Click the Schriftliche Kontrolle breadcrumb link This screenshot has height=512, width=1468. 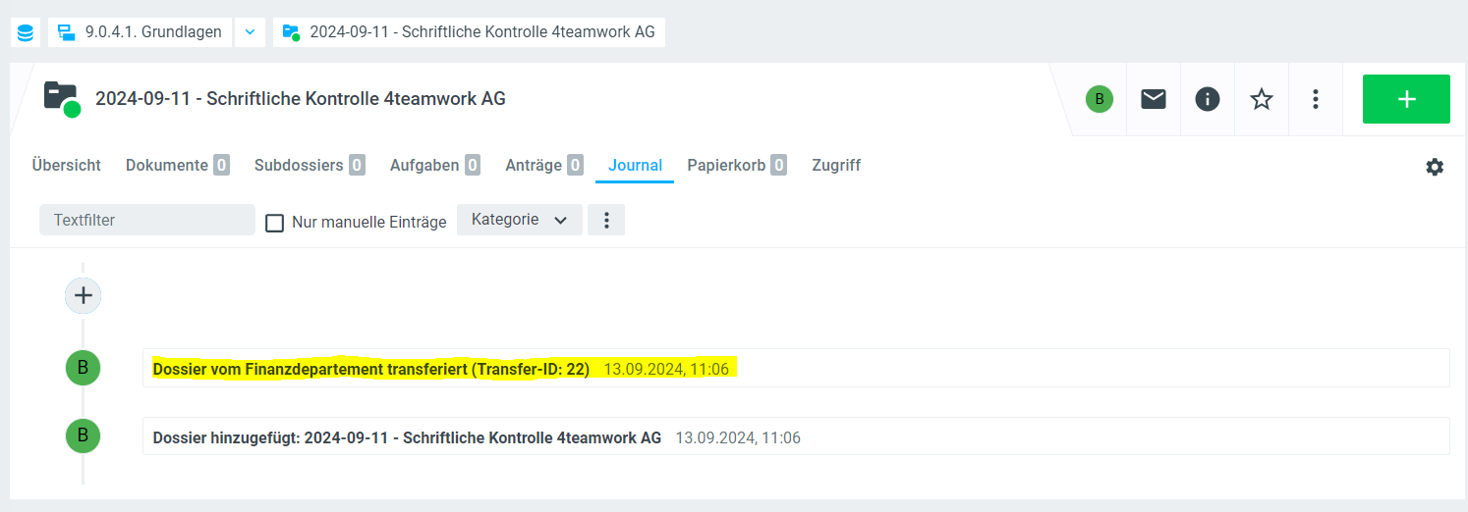pos(481,32)
